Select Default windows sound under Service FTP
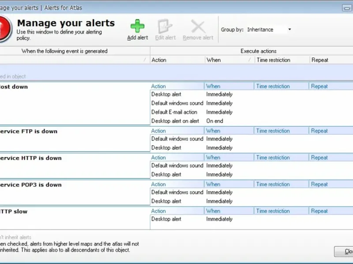The image size is (353, 264). point(177,139)
